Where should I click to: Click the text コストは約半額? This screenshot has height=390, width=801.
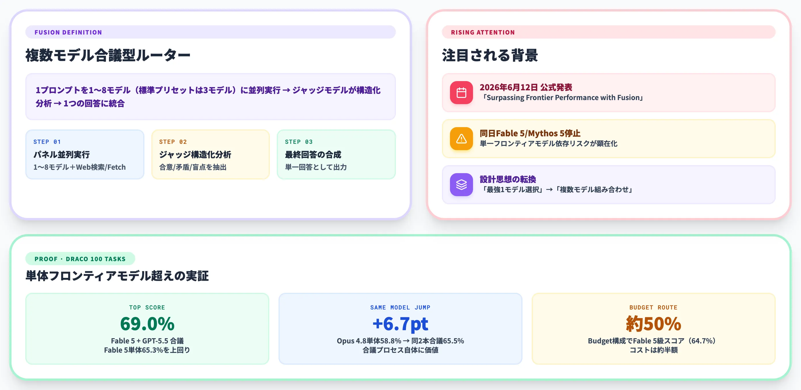tap(653, 350)
